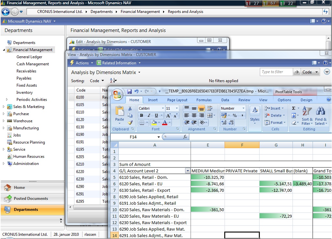Click the yellow Fill Color bucket
The height and width of the screenshot is (239, 332).
tap(154, 123)
